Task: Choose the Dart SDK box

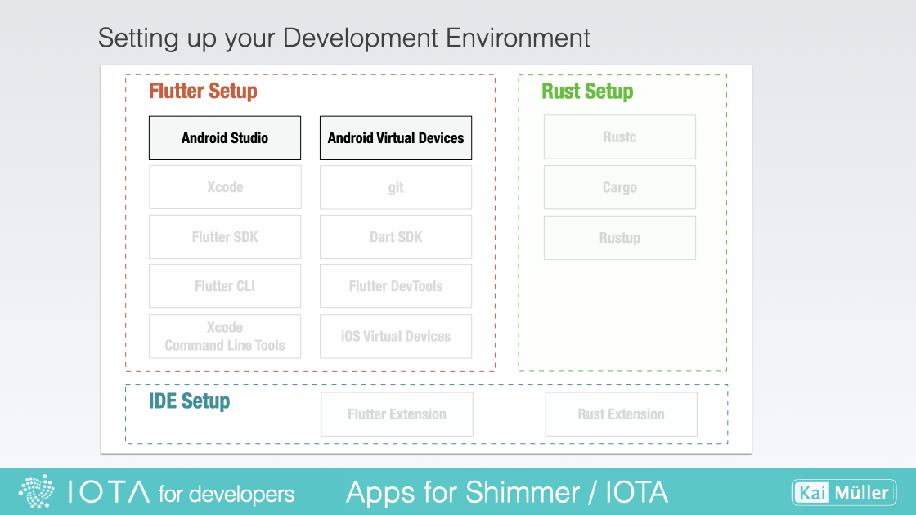Action: coord(396,237)
